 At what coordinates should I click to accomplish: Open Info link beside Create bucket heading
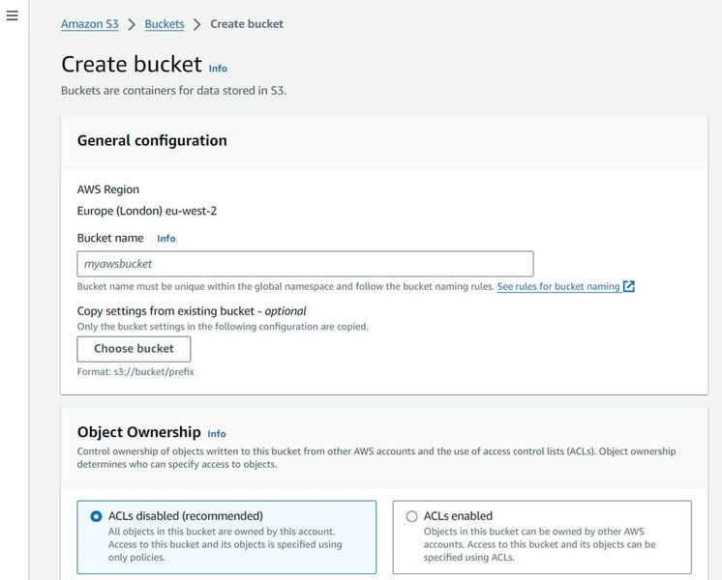218,69
